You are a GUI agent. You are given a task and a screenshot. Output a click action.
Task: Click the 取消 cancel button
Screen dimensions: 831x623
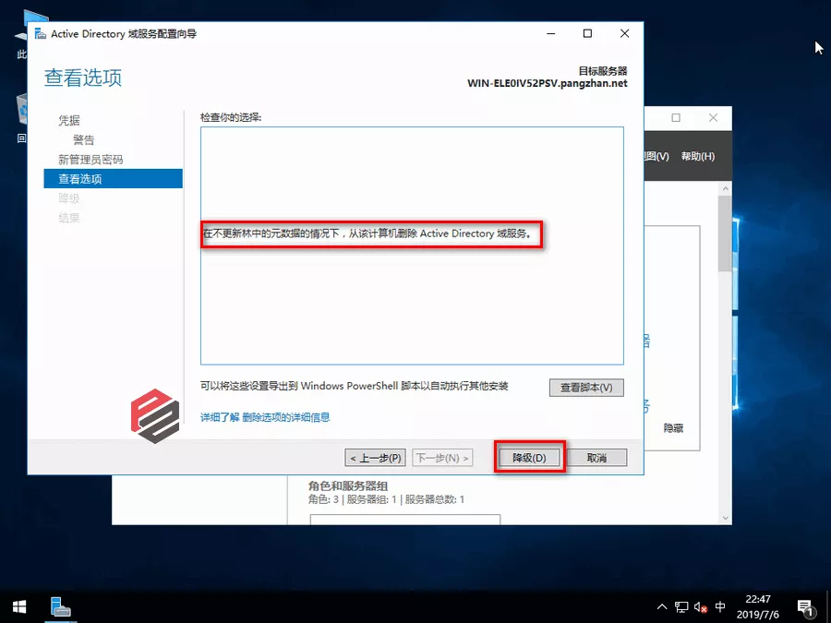click(596, 458)
